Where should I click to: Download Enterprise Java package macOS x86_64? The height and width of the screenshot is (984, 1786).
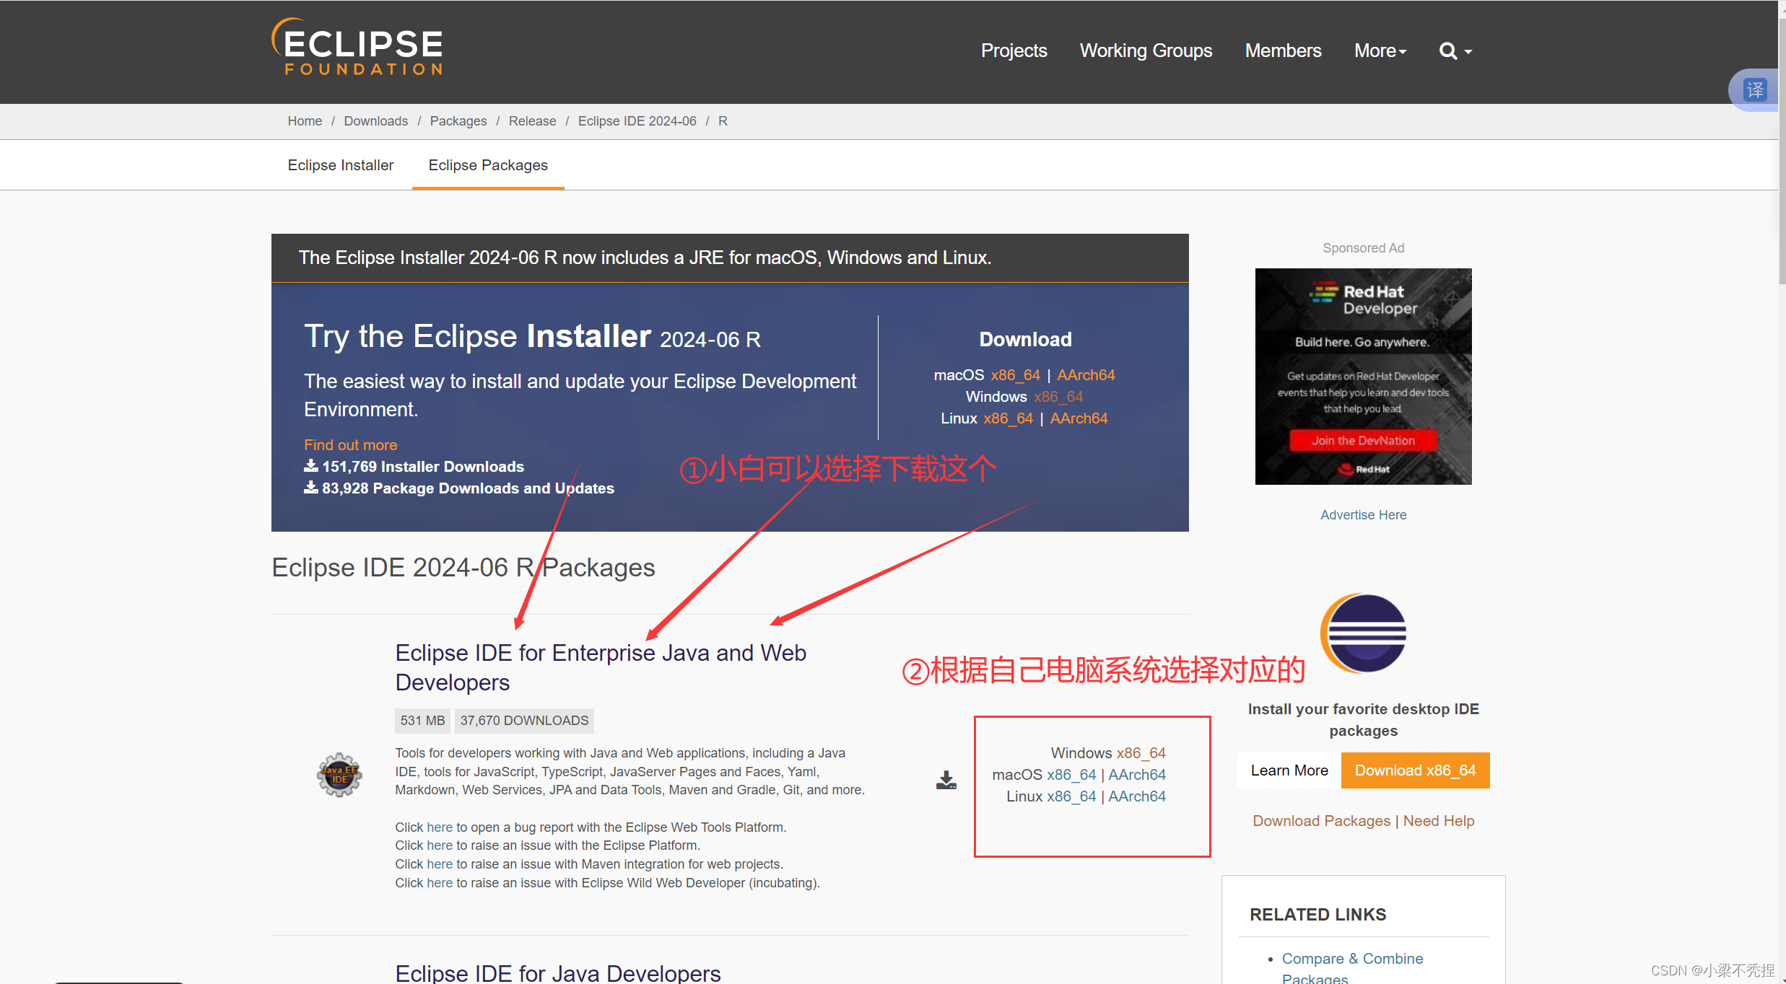tap(1071, 775)
